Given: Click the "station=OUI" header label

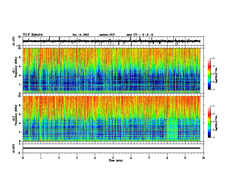Looking at the screenshot, I should tap(107, 35).
